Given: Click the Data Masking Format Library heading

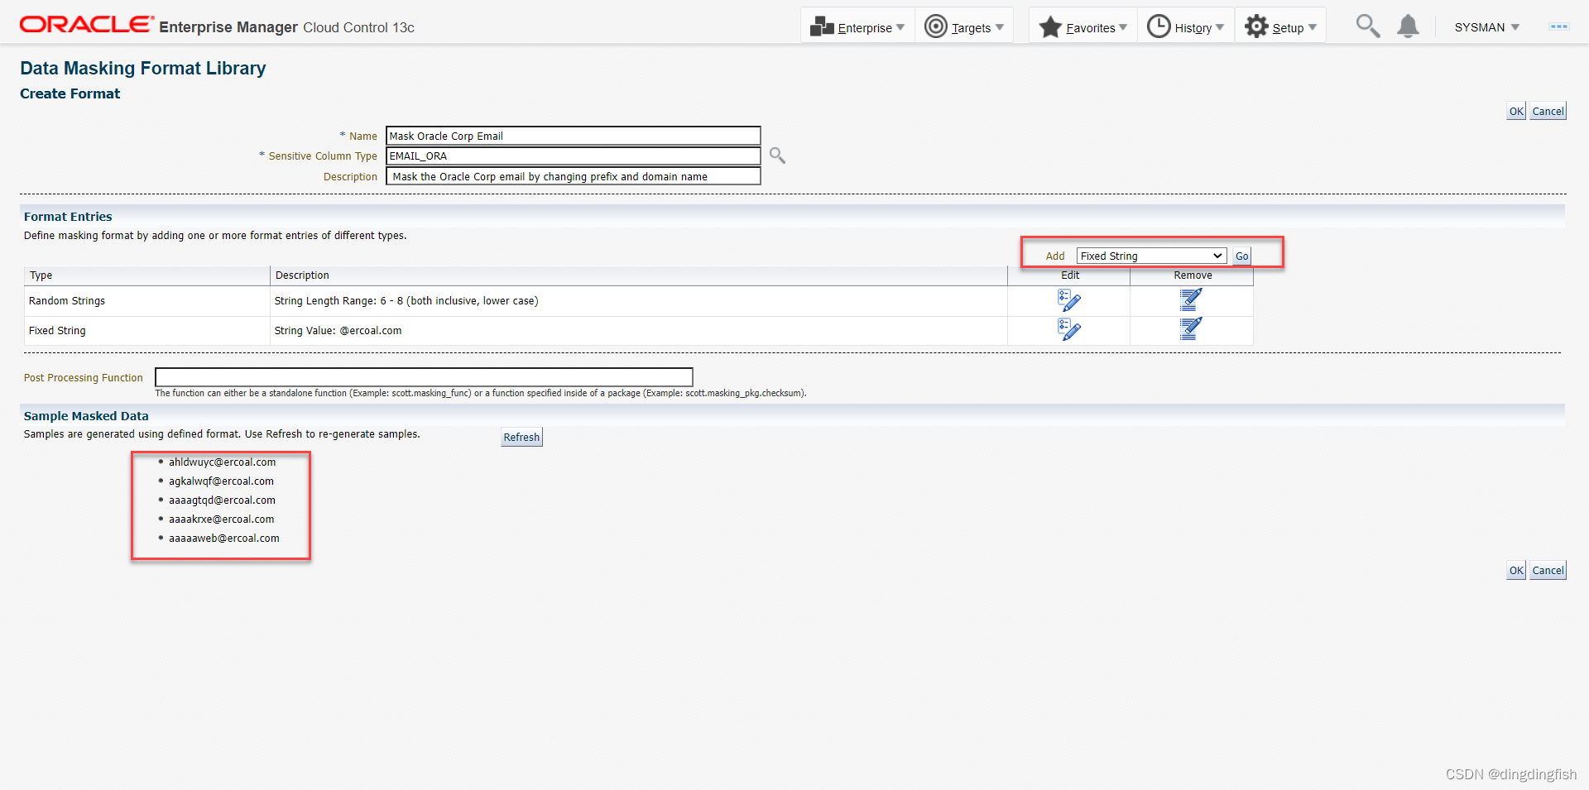Looking at the screenshot, I should click(x=143, y=68).
